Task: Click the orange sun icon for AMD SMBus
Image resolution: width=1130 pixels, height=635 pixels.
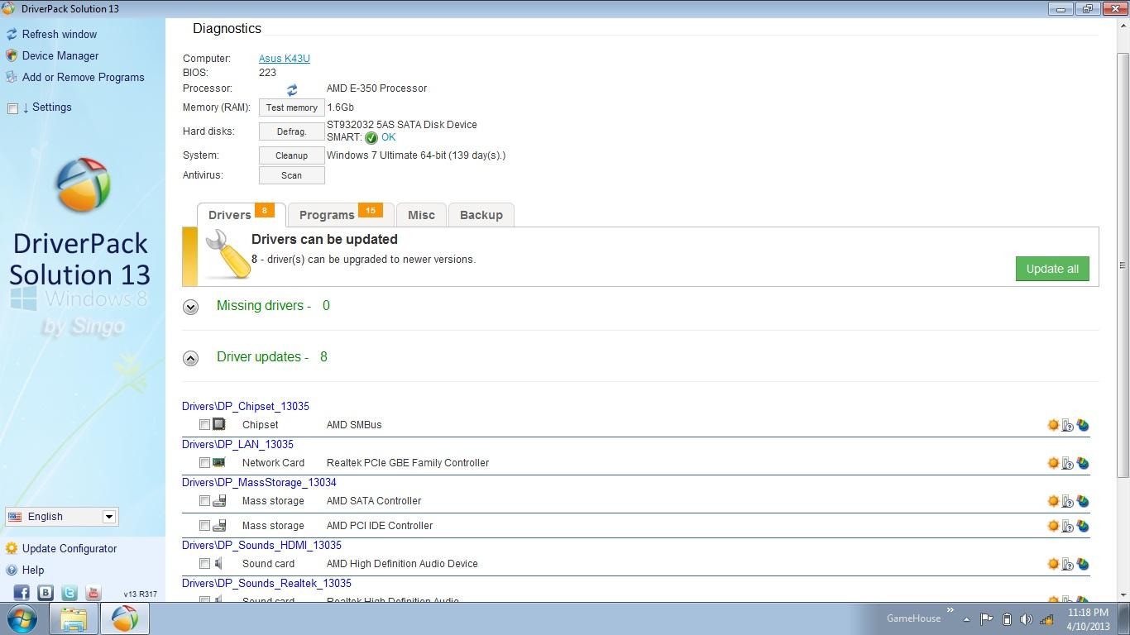Action: click(1053, 425)
